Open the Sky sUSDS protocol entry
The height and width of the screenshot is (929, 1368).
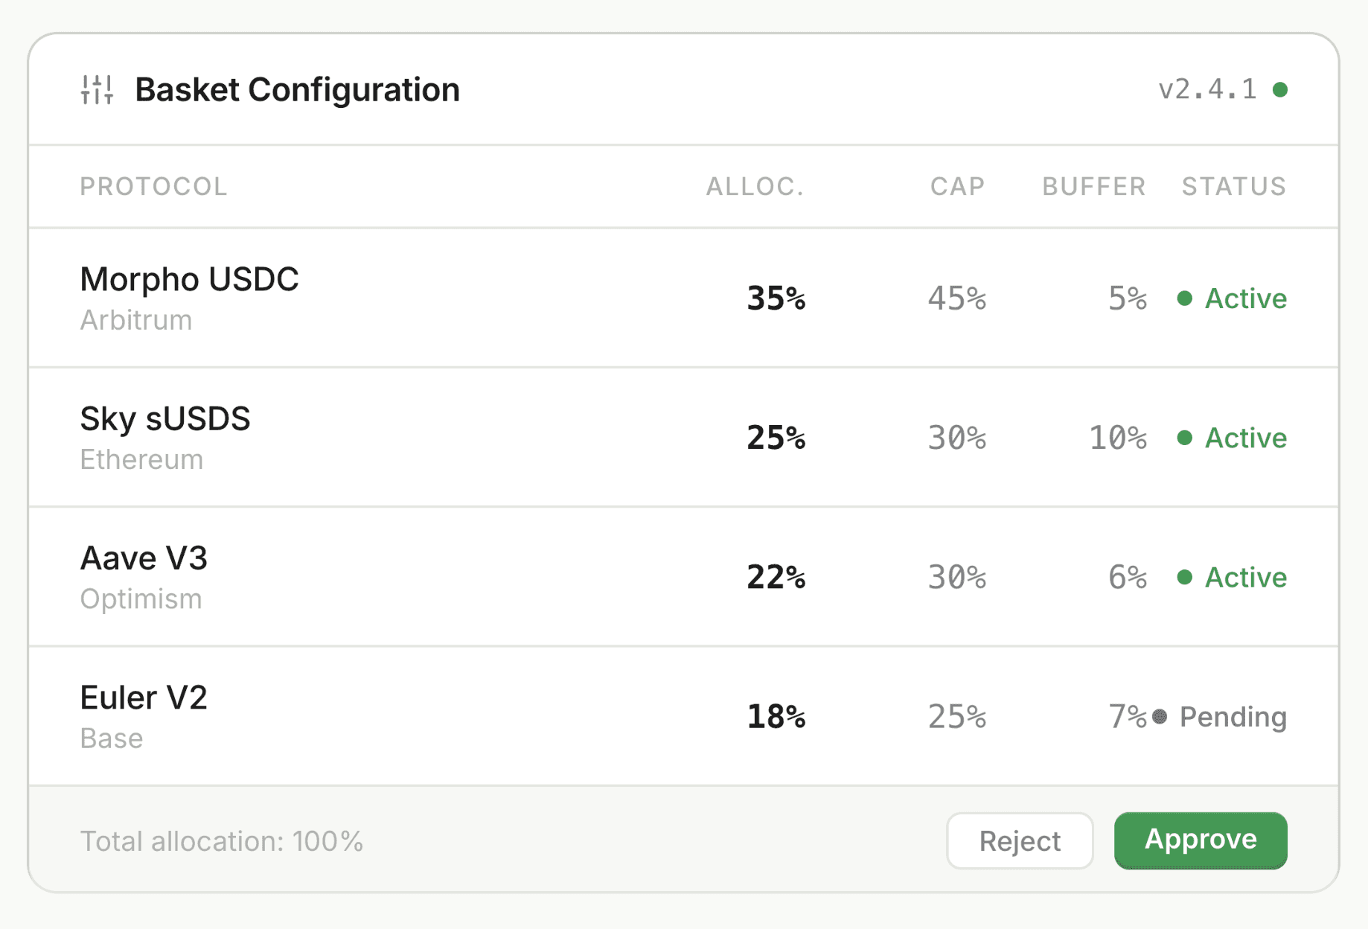pyautogui.click(x=165, y=419)
